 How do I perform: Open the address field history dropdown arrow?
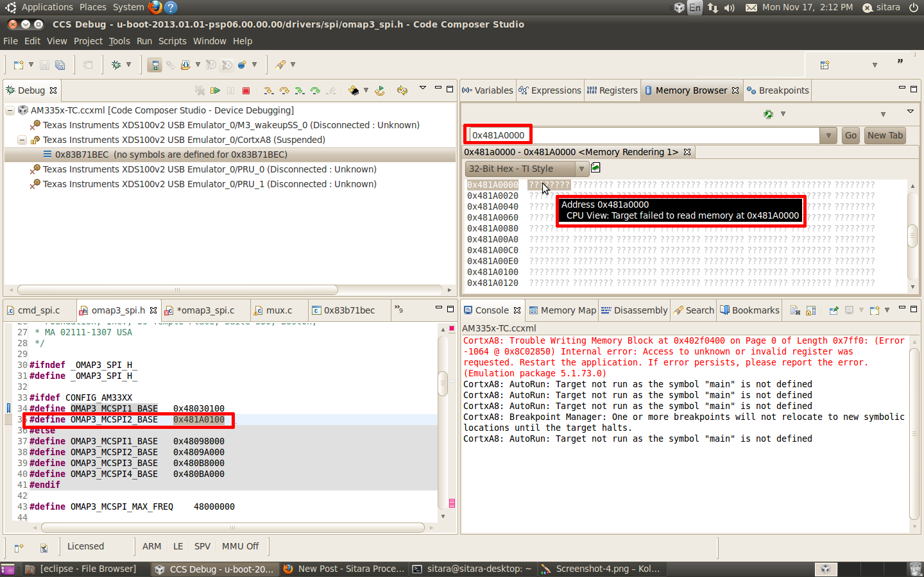828,135
